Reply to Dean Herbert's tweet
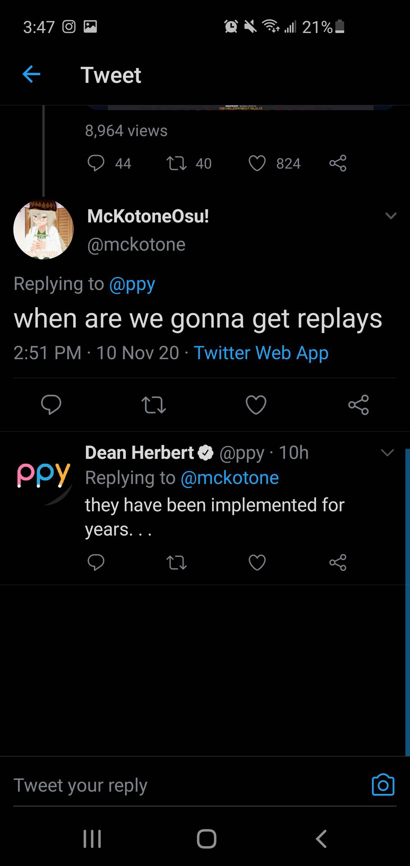The height and width of the screenshot is (866, 410). pos(96,562)
